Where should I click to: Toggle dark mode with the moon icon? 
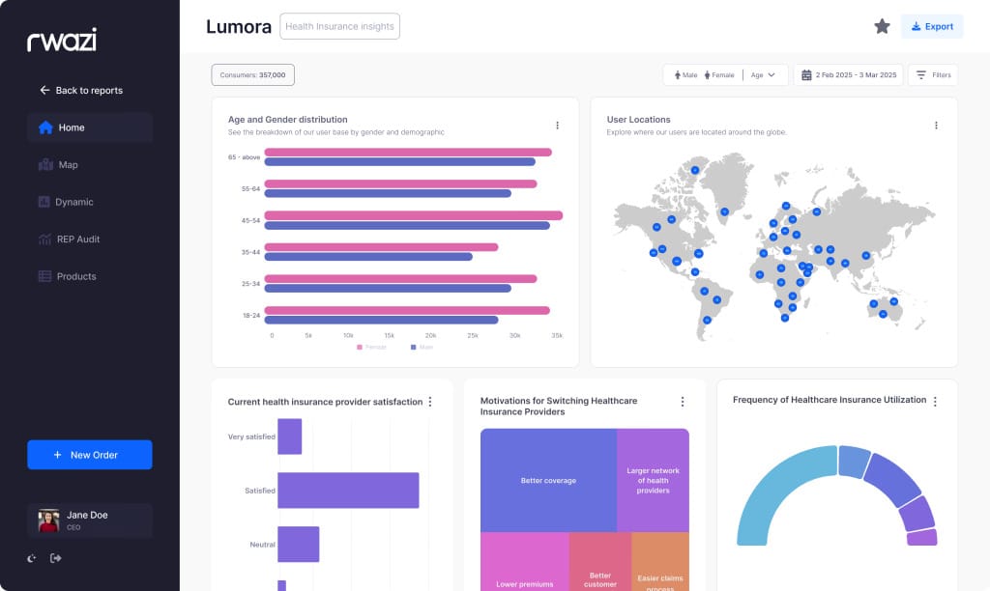[x=32, y=558]
